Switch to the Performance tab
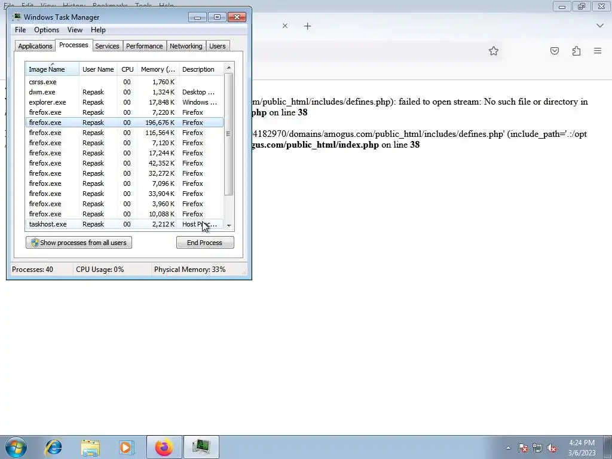The width and height of the screenshot is (612, 459). tap(145, 46)
